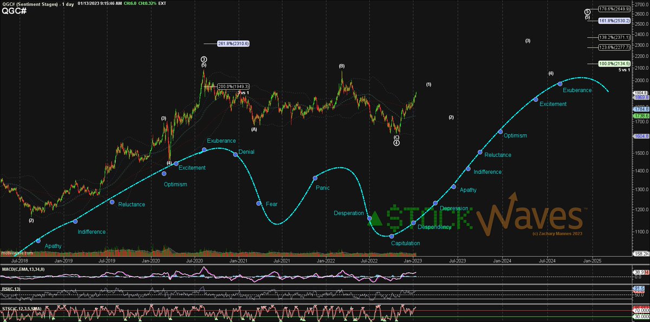Click the circled (3) wave annotation
This screenshot has height=322, width=650.
point(203,58)
